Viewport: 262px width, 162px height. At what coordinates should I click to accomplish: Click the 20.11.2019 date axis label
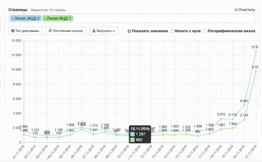pyautogui.click(x=239, y=152)
